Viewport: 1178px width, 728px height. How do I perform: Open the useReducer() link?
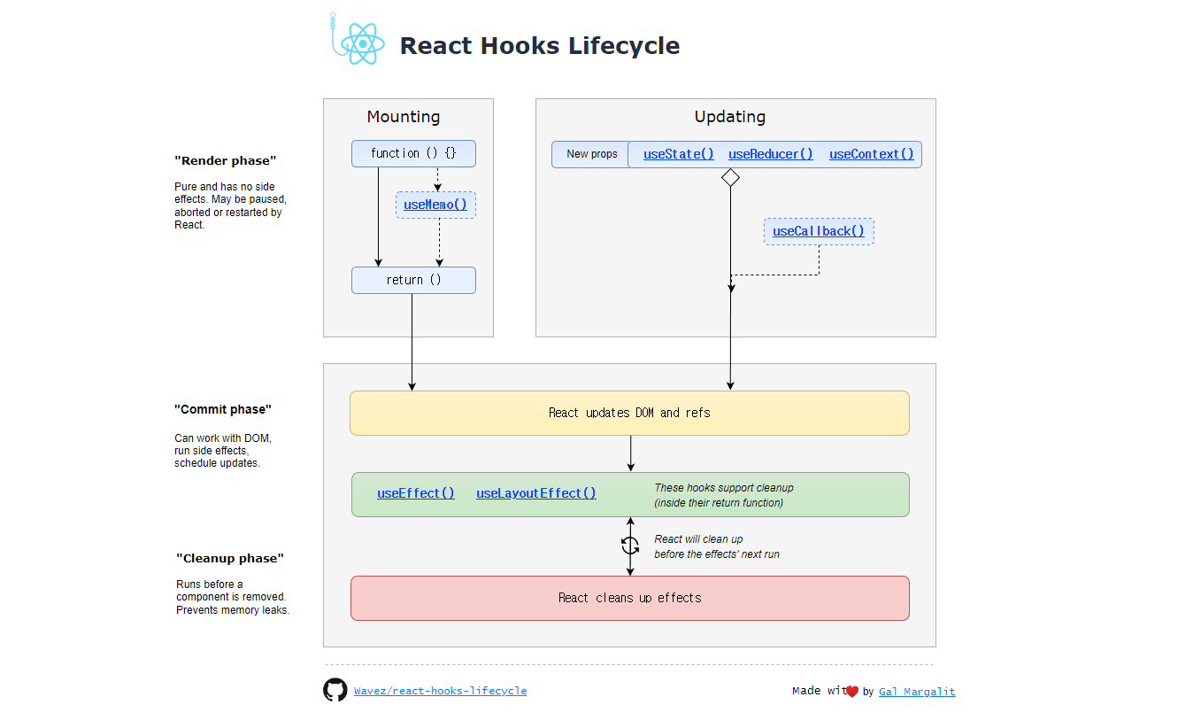771,154
